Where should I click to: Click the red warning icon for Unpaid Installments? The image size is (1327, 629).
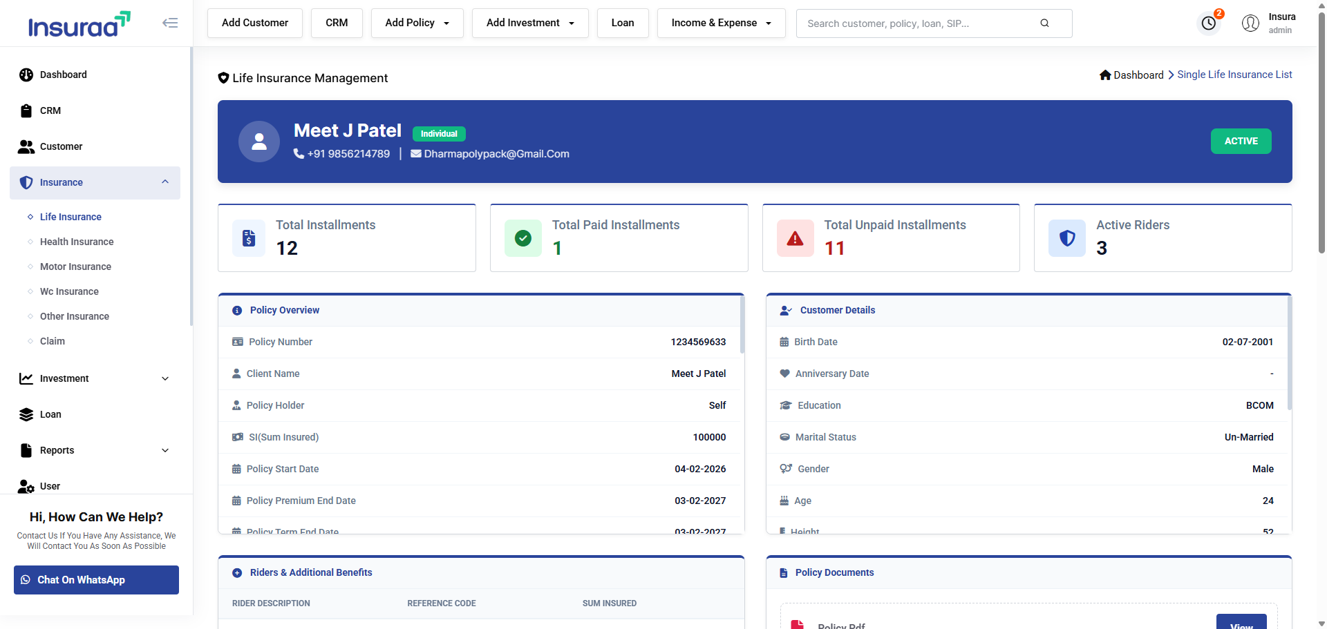click(x=796, y=238)
